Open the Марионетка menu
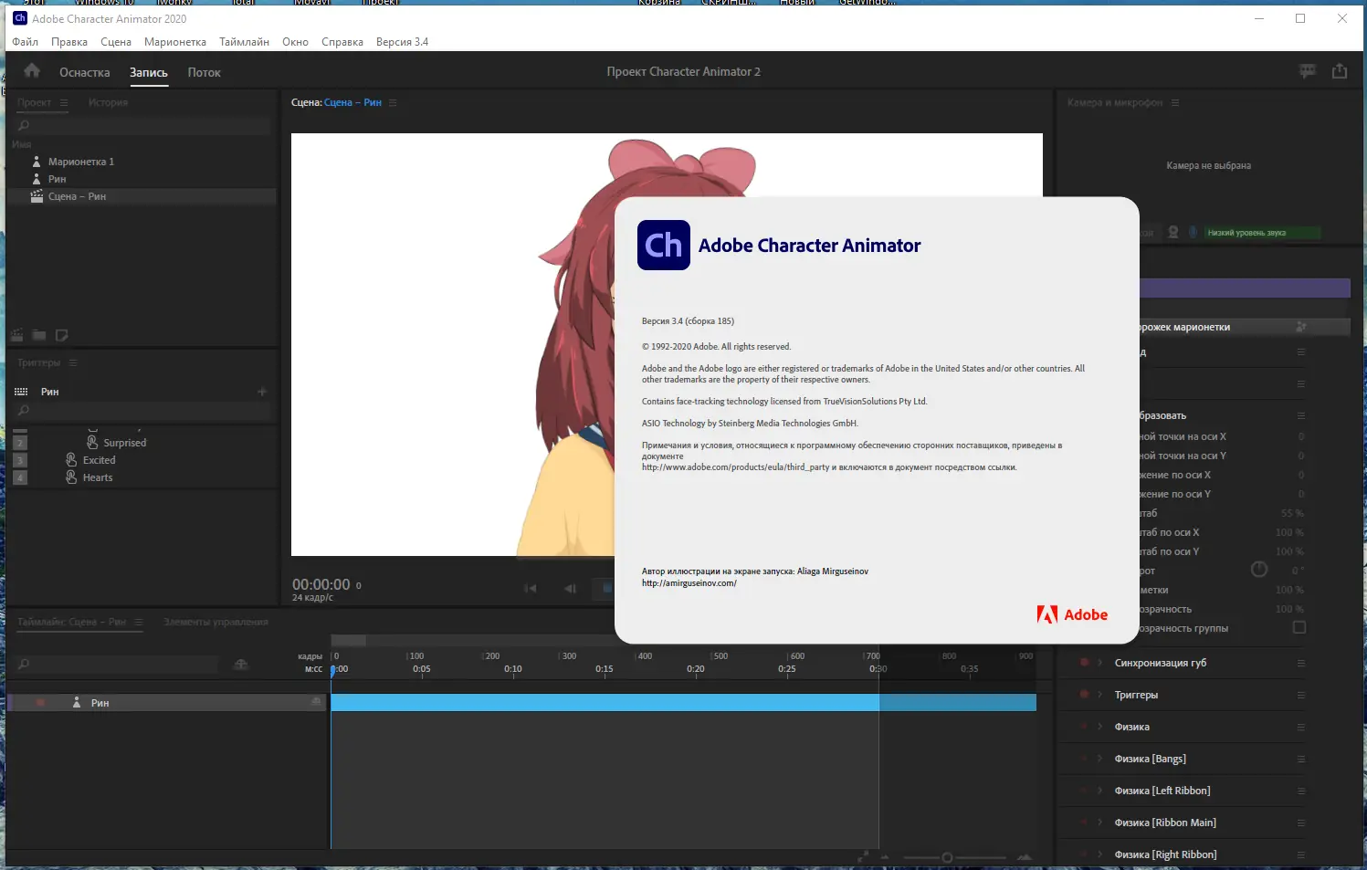 click(x=175, y=41)
